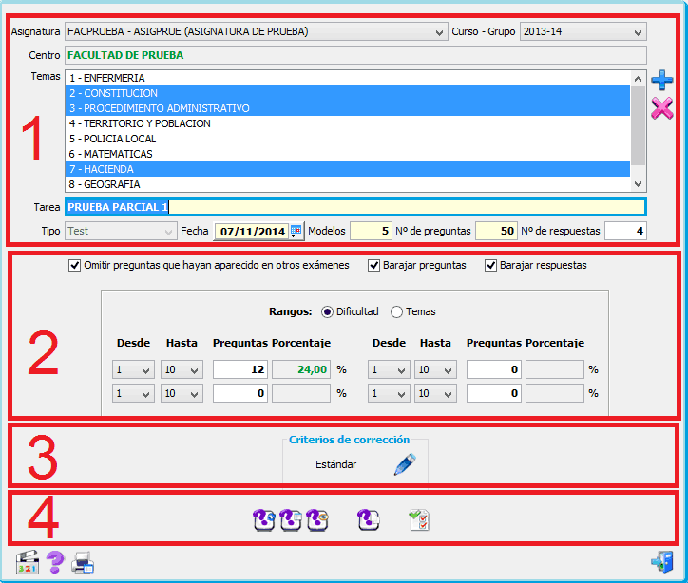Viewport: 688px width, 583px height.
Task: Click the Nº de preguntas field
Action: 495,231
